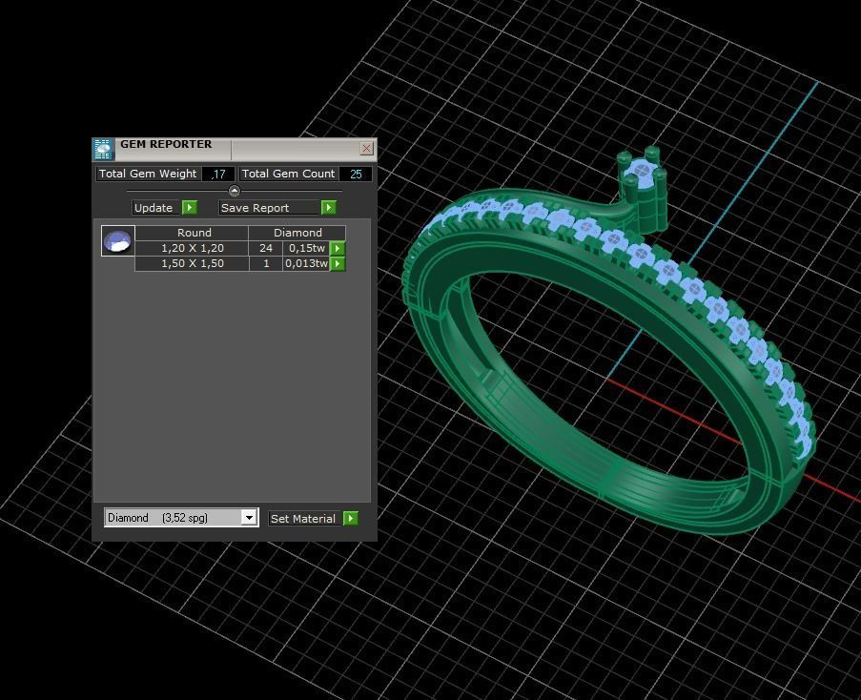The height and width of the screenshot is (700, 861).
Task: Click the '0,15tw' weight cell
Action: (306, 248)
